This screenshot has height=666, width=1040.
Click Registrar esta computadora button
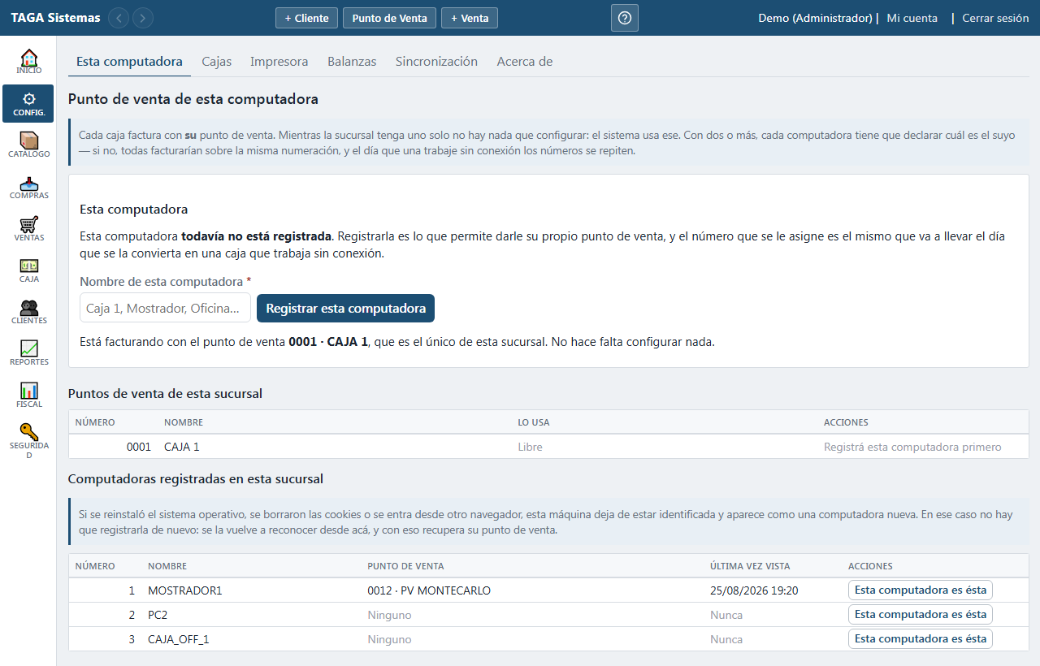tap(346, 309)
